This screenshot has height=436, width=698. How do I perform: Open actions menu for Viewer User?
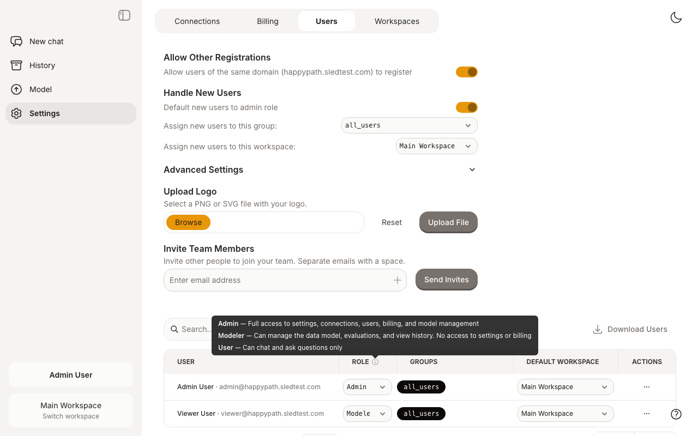point(646,414)
